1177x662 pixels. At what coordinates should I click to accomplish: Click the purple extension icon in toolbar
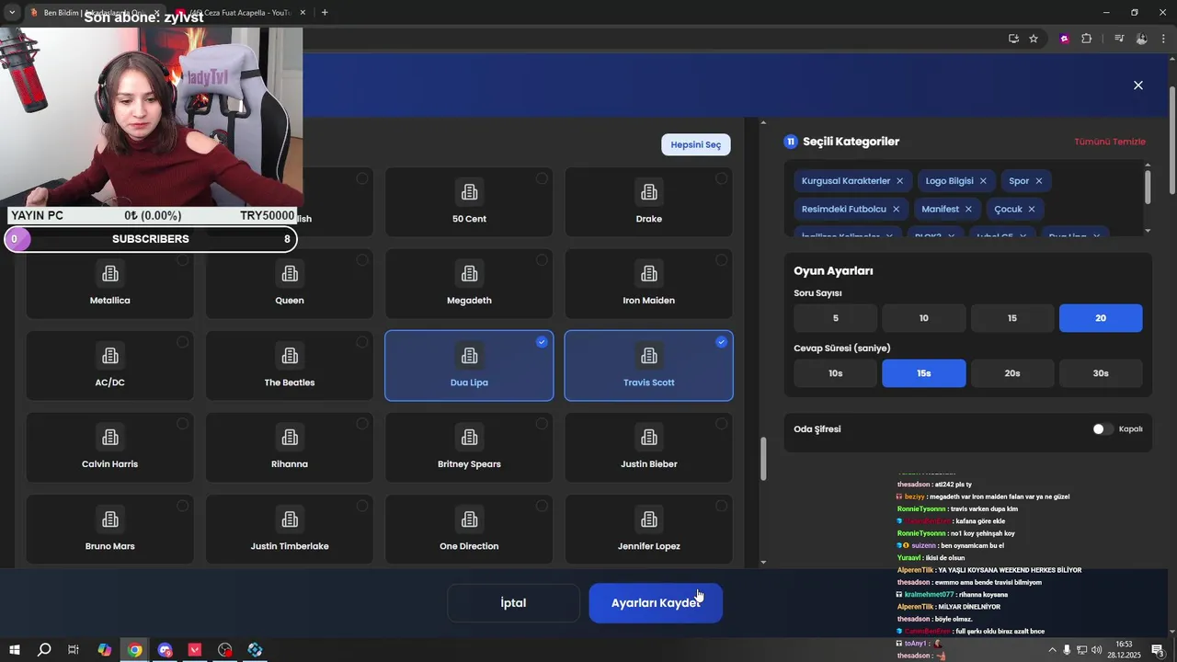click(1065, 39)
